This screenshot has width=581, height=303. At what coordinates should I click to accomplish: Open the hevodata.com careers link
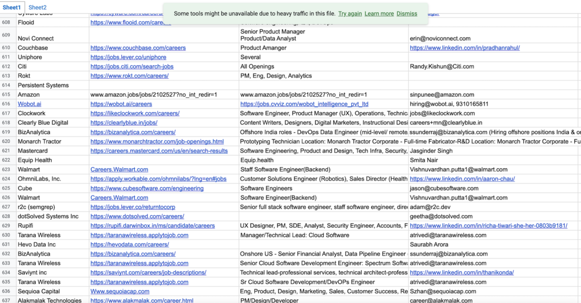[x=129, y=245]
